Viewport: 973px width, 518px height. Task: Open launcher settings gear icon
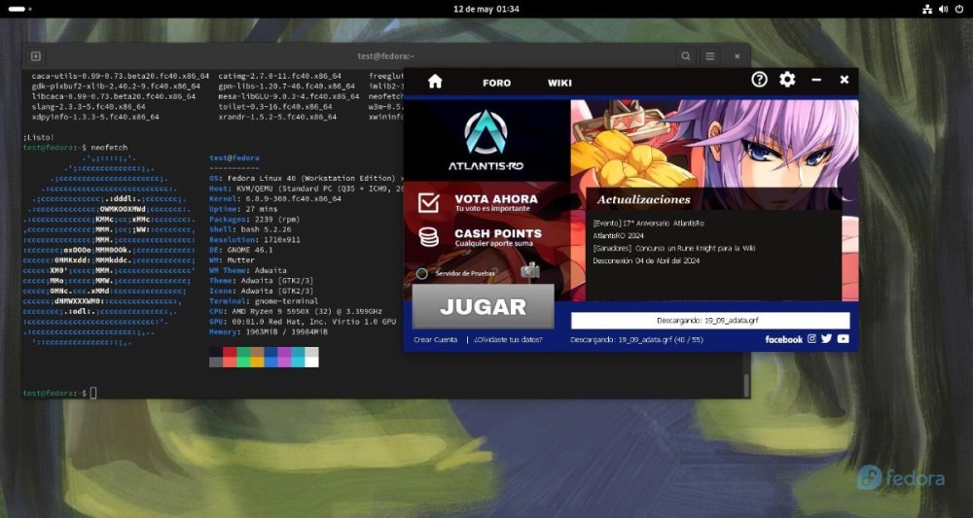point(787,80)
